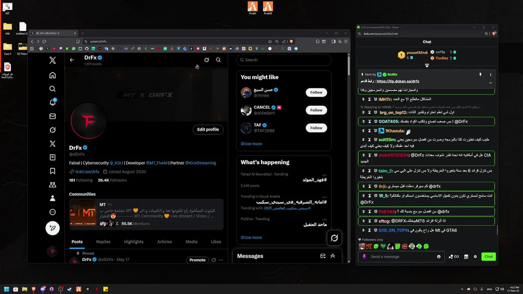
Task: Toggle the Brave sidebar panel button
Action: click(333, 41)
